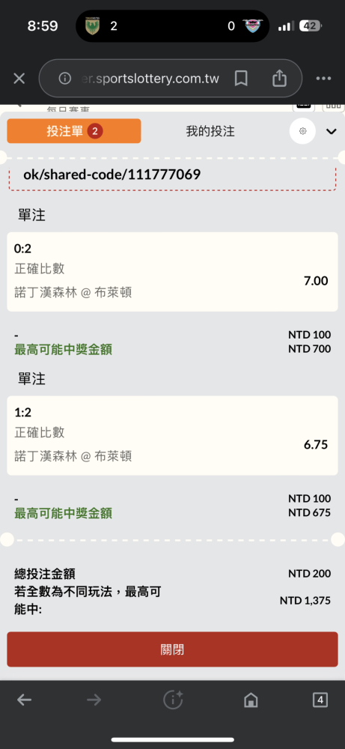
Task: Switch to 投注單 tab
Action: pos(74,131)
